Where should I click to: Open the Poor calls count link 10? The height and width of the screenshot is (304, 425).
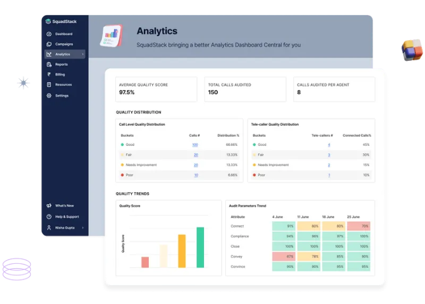[196, 175]
